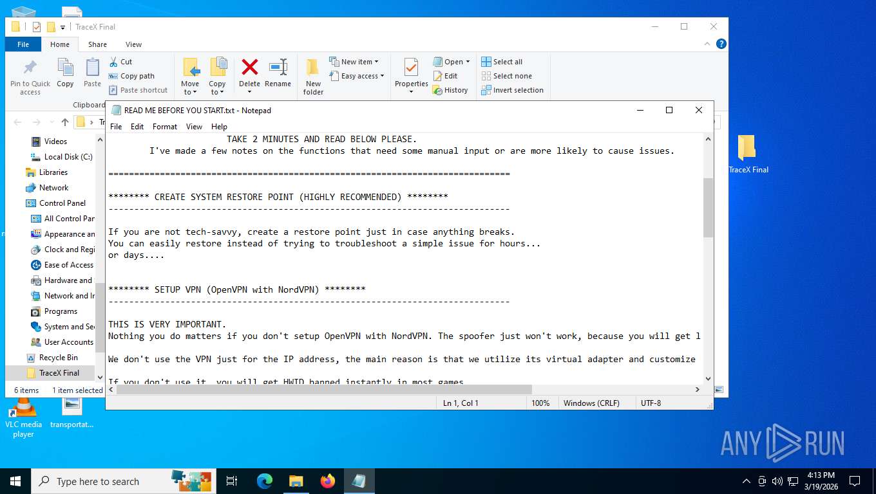Click the Rename icon in Explorer ribbon

point(278,73)
